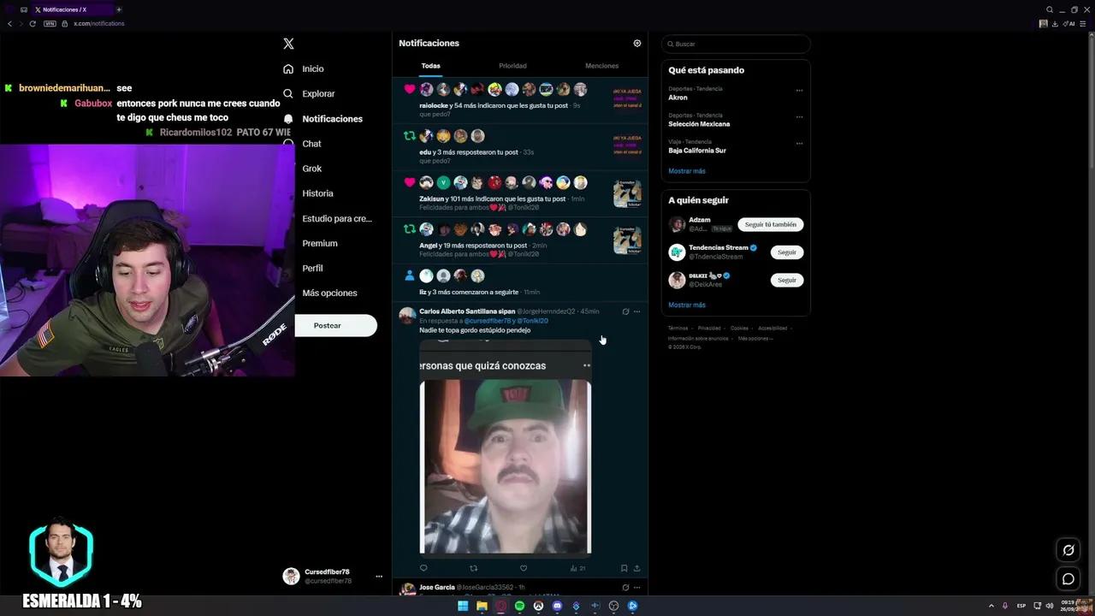
Task: Open the floating messages chat button
Action: click(1068, 579)
